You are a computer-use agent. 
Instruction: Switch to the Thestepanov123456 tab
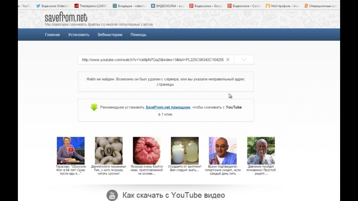(91, 6)
